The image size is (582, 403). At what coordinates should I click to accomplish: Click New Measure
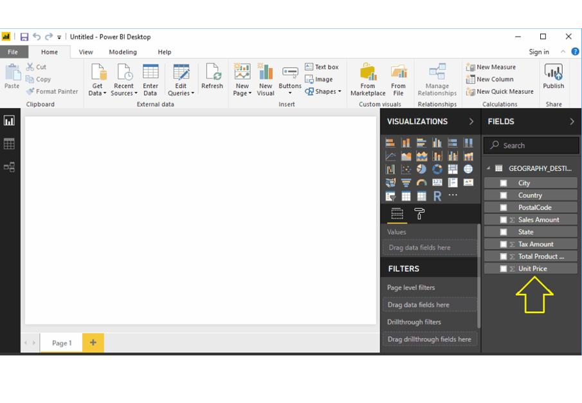click(x=491, y=67)
